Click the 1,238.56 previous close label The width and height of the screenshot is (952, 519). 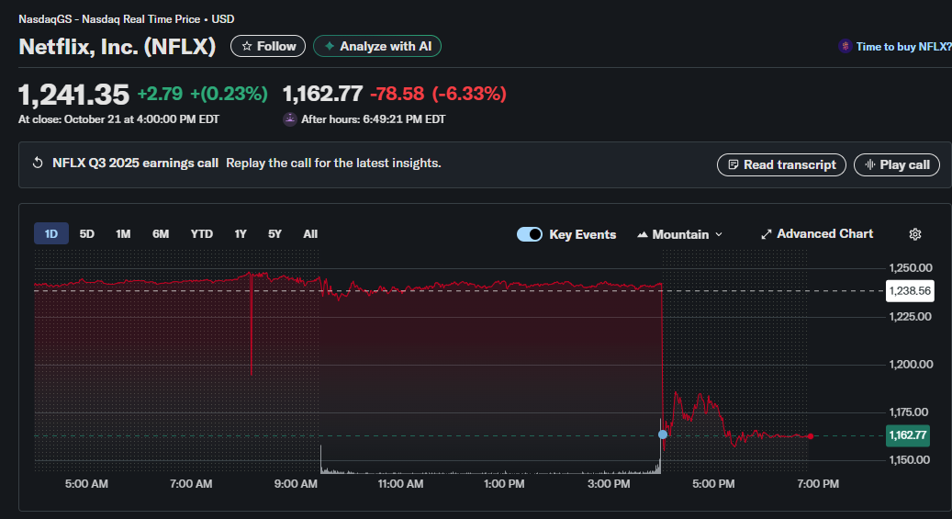910,291
